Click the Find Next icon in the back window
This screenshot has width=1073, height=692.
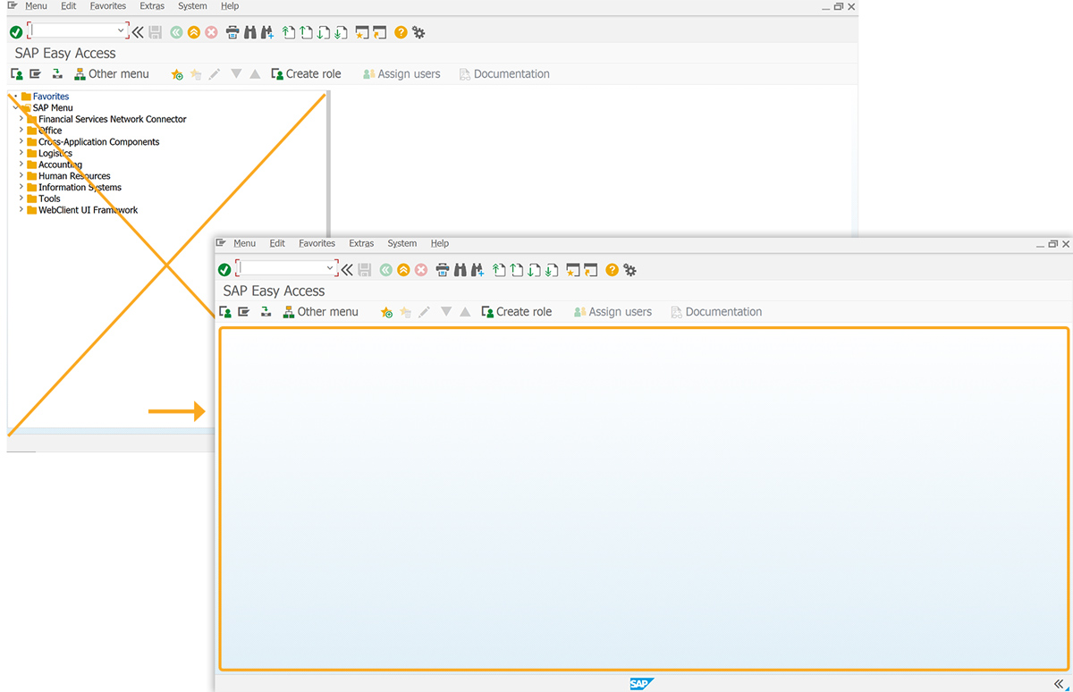(x=267, y=32)
